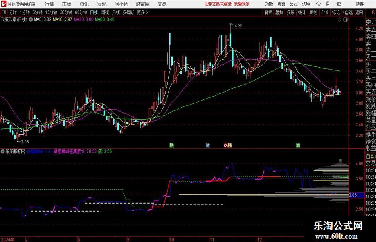The width and height of the screenshot is (376, 242).
Task: Open the 交易 menu
Action: [x=162, y=4]
